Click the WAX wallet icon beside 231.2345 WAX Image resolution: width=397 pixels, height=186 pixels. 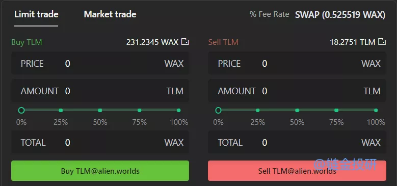(185, 42)
